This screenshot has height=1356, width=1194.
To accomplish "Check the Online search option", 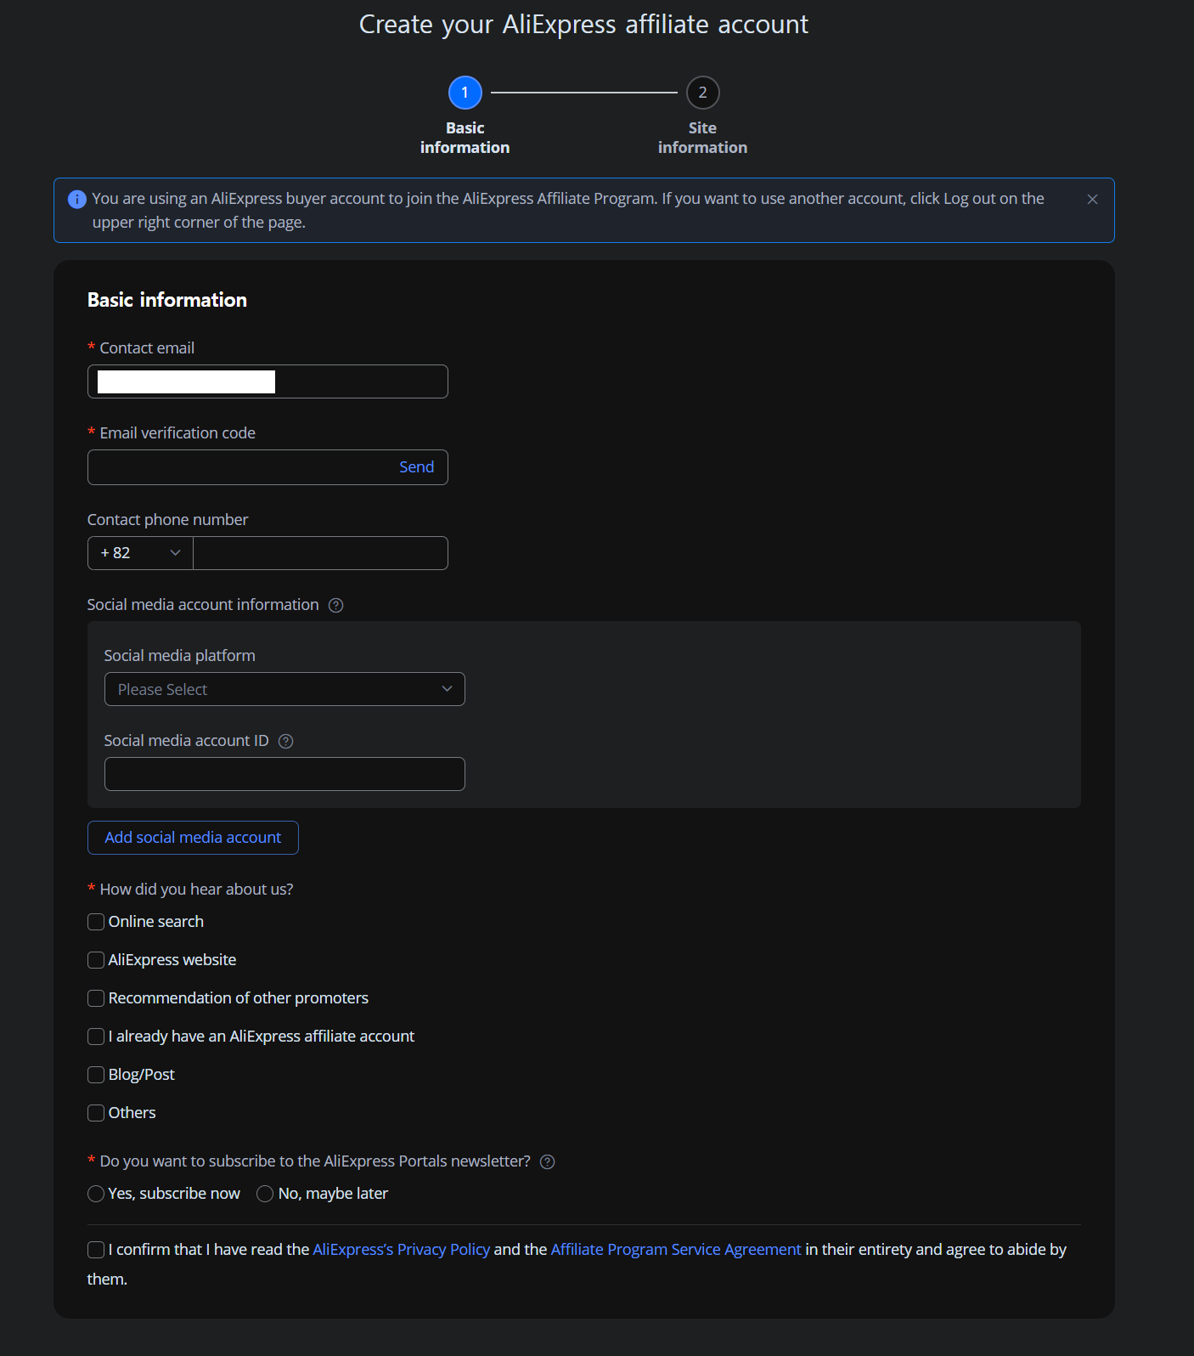I will click(x=96, y=922).
